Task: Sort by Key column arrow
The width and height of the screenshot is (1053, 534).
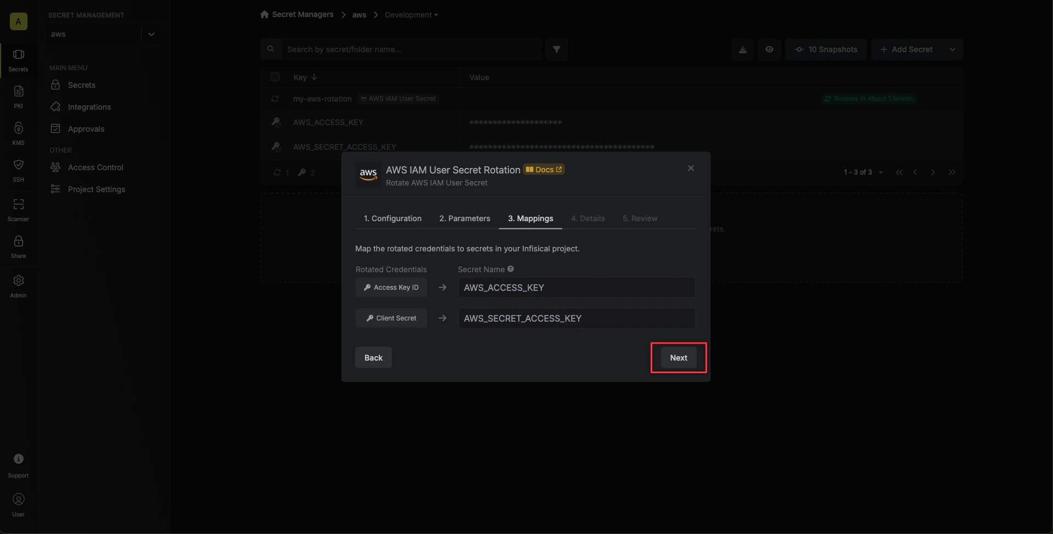Action: pos(314,77)
